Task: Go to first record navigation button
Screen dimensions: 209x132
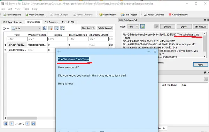Action: [6, 124]
